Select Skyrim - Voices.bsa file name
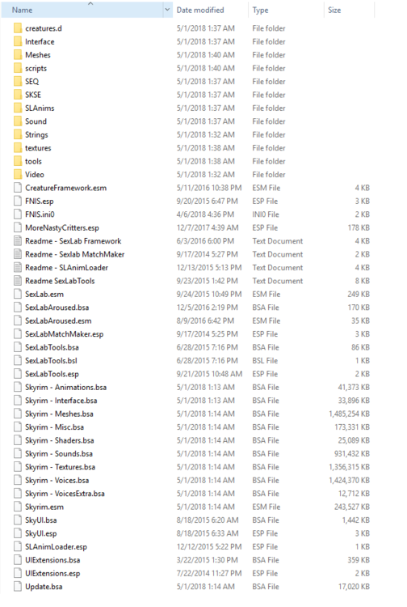 pos(57,481)
